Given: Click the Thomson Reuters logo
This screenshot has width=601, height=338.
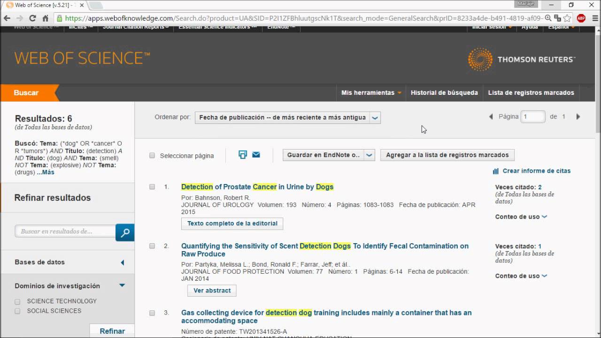Looking at the screenshot, I should point(522,60).
